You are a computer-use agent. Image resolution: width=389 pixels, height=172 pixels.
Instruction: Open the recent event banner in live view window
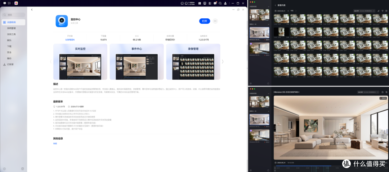coord(368,92)
